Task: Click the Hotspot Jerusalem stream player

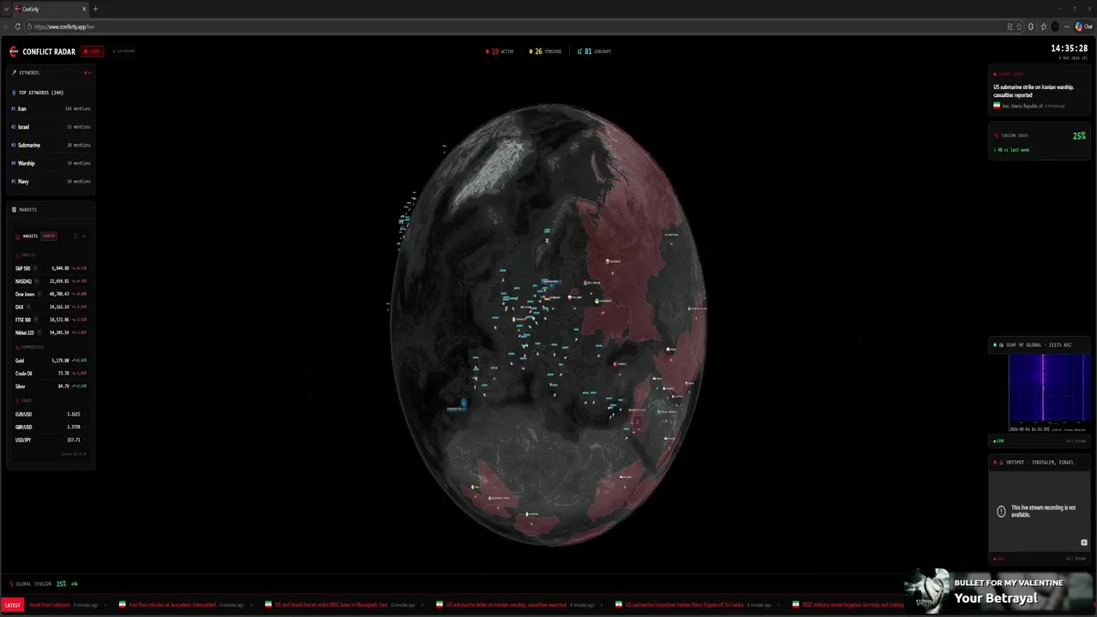Action: tap(1039, 511)
